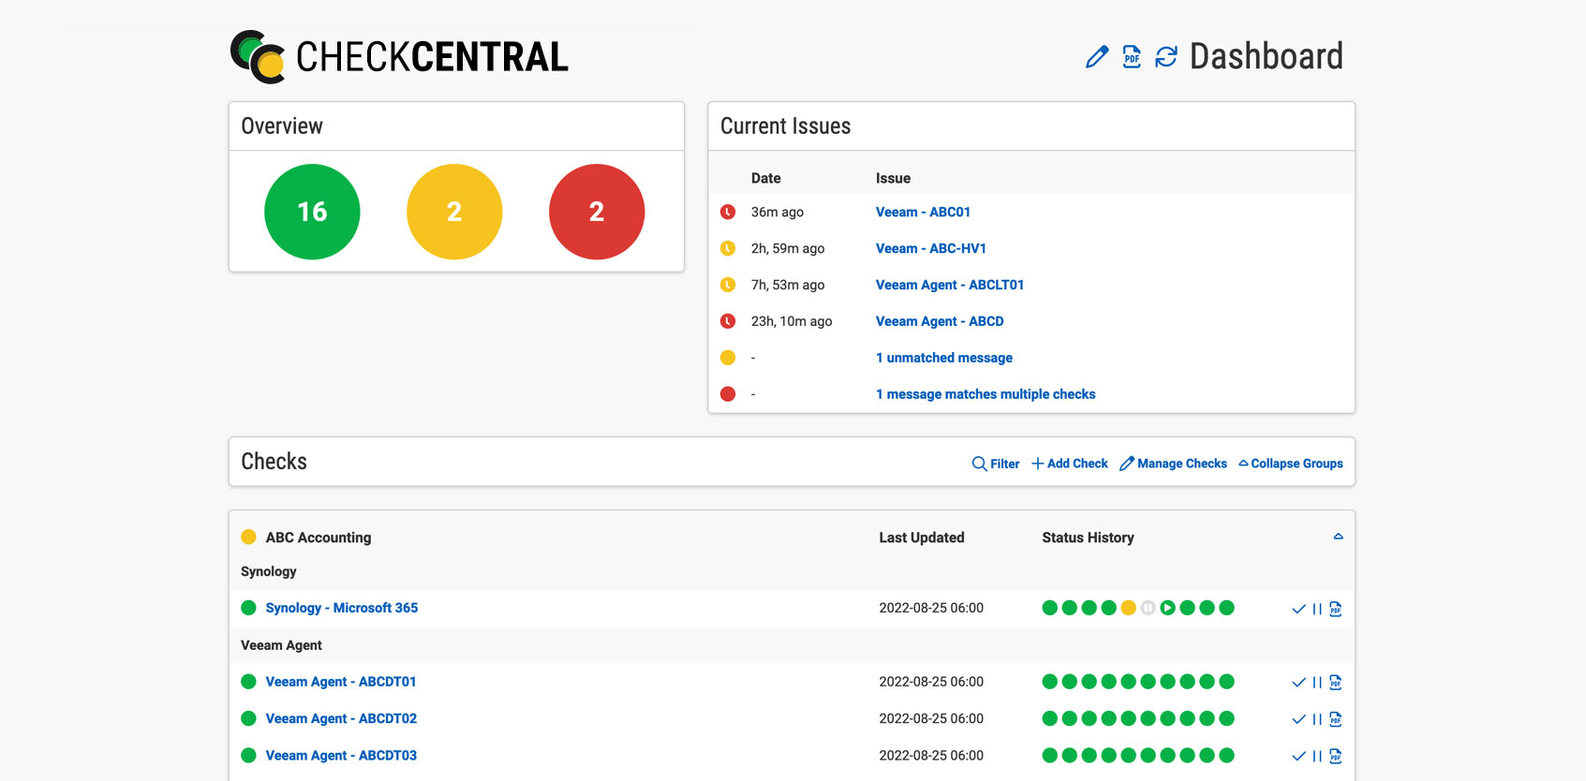Pause the Veeam Agent - ABCDT02 check
Image resolution: width=1586 pixels, height=781 pixels.
tap(1317, 719)
